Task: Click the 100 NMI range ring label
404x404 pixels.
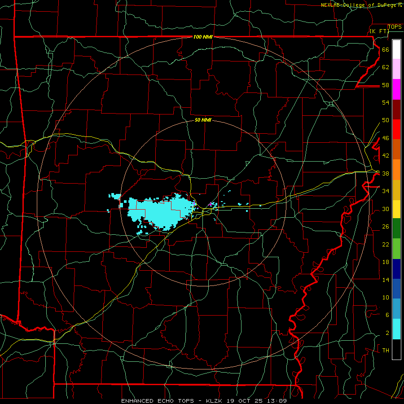Action: (x=203, y=37)
